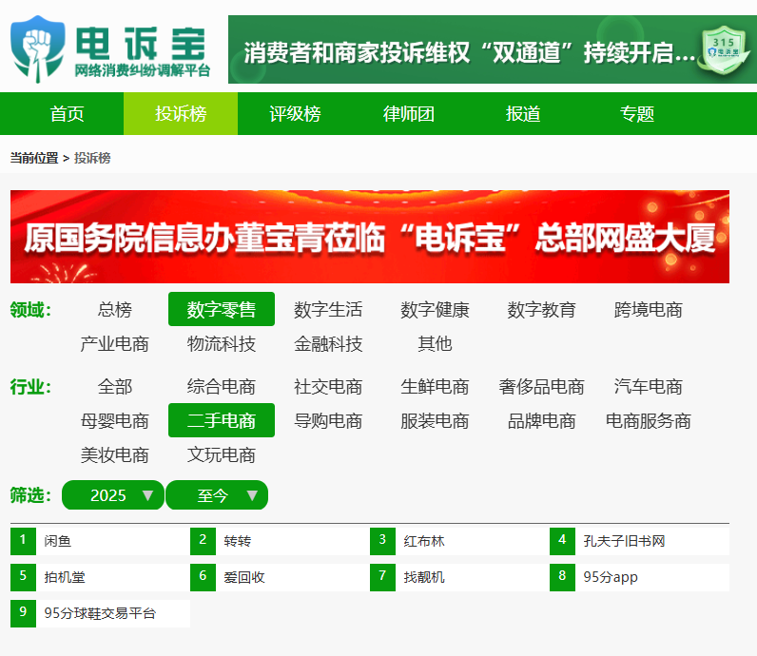Go to 首页 in navigation bar
The image size is (757, 656).
click(67, 114)
